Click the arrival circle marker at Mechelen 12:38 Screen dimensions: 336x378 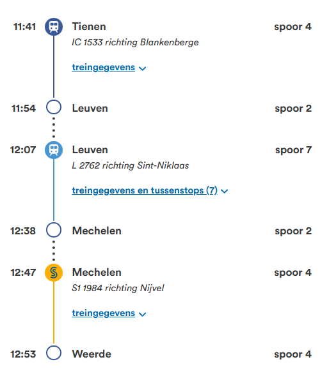click(54, 230)
